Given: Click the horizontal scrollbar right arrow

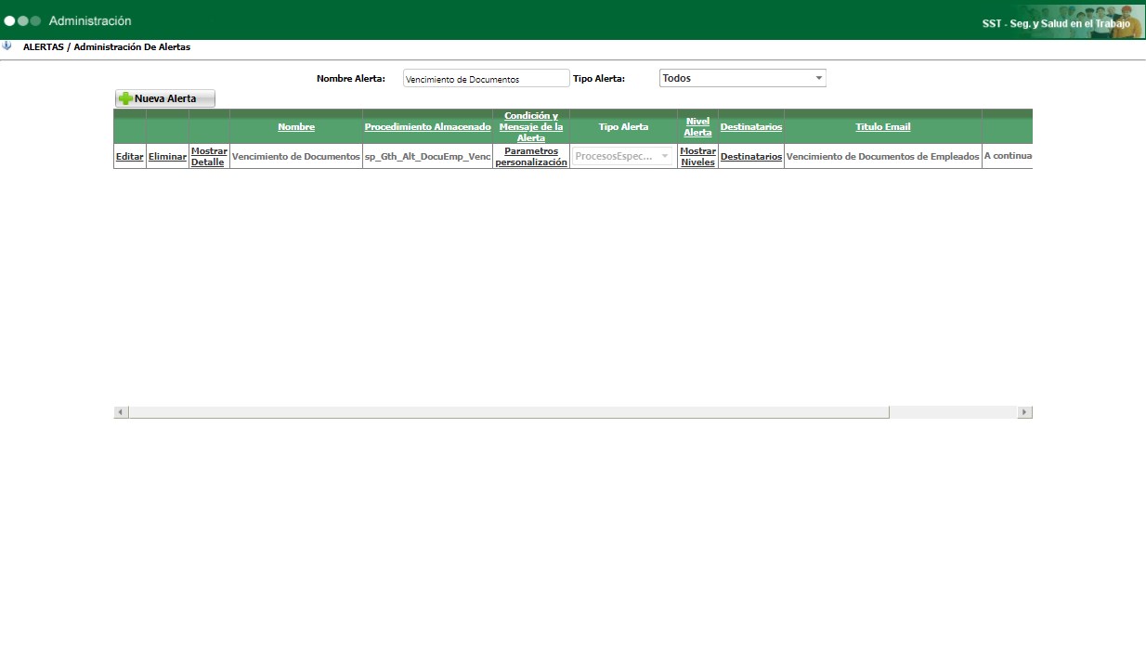Looking at the screenshot, I should coord(1025,412).
